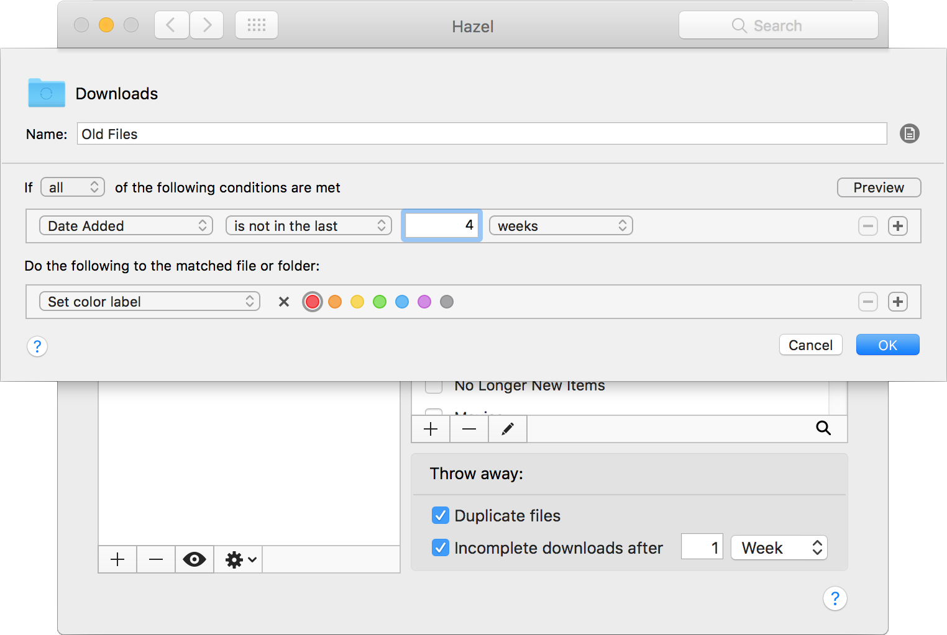This screenshot has width=947, height=635.
Task: Click OK to save rule
Action: [x=888, y=345]
